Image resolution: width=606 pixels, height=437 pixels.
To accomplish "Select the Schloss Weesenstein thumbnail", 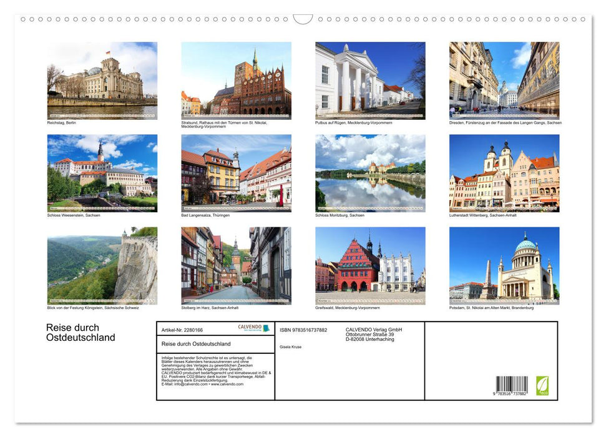I will (102, 173).
